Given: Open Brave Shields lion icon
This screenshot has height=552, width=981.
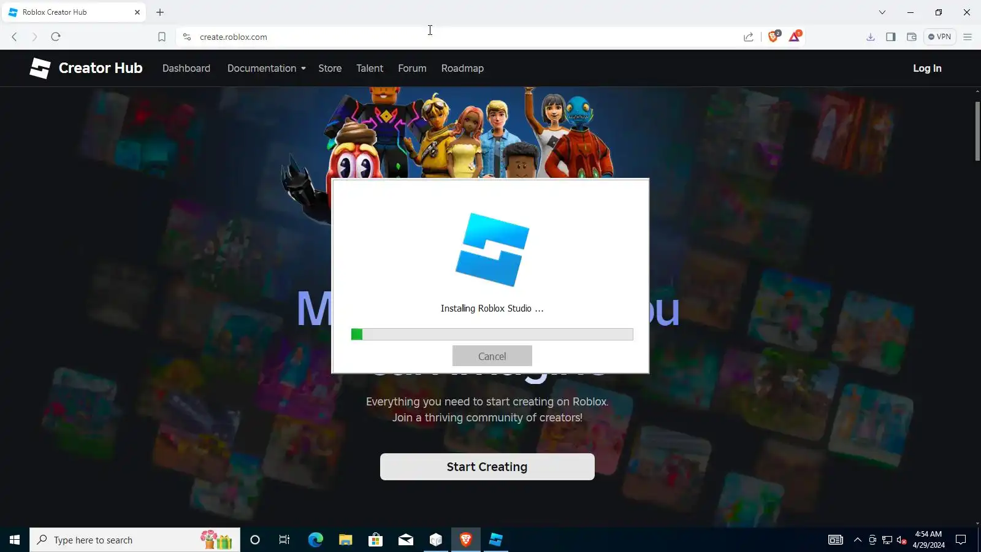Looking at the screenshot, I should 774,36.
